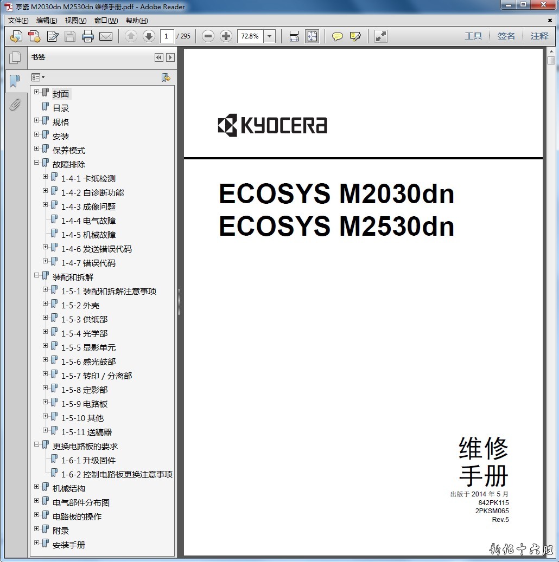Collapse the 故障排除 bookmark node
The height and width of the screenshot is (562, 559).
(x=37, y=163)
